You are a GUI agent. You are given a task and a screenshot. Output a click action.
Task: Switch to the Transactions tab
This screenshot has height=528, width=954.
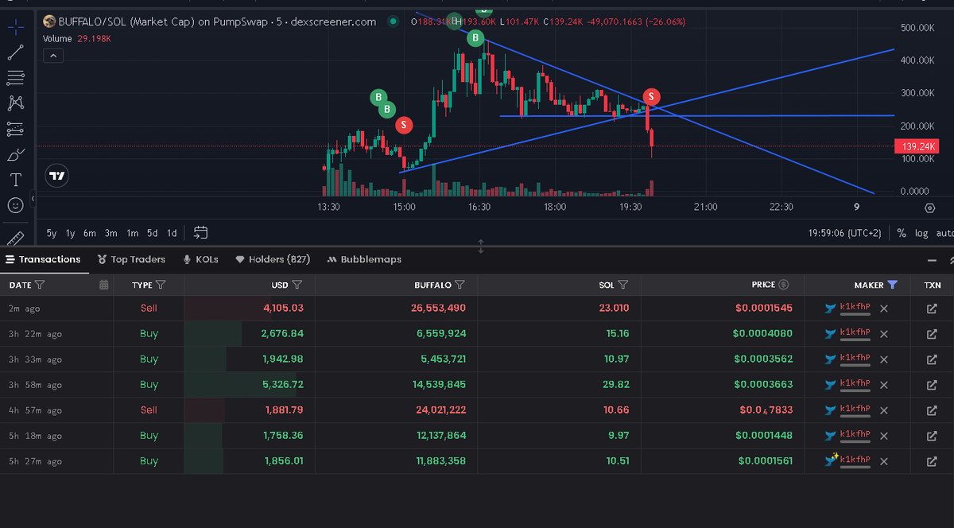click(43, 259)
